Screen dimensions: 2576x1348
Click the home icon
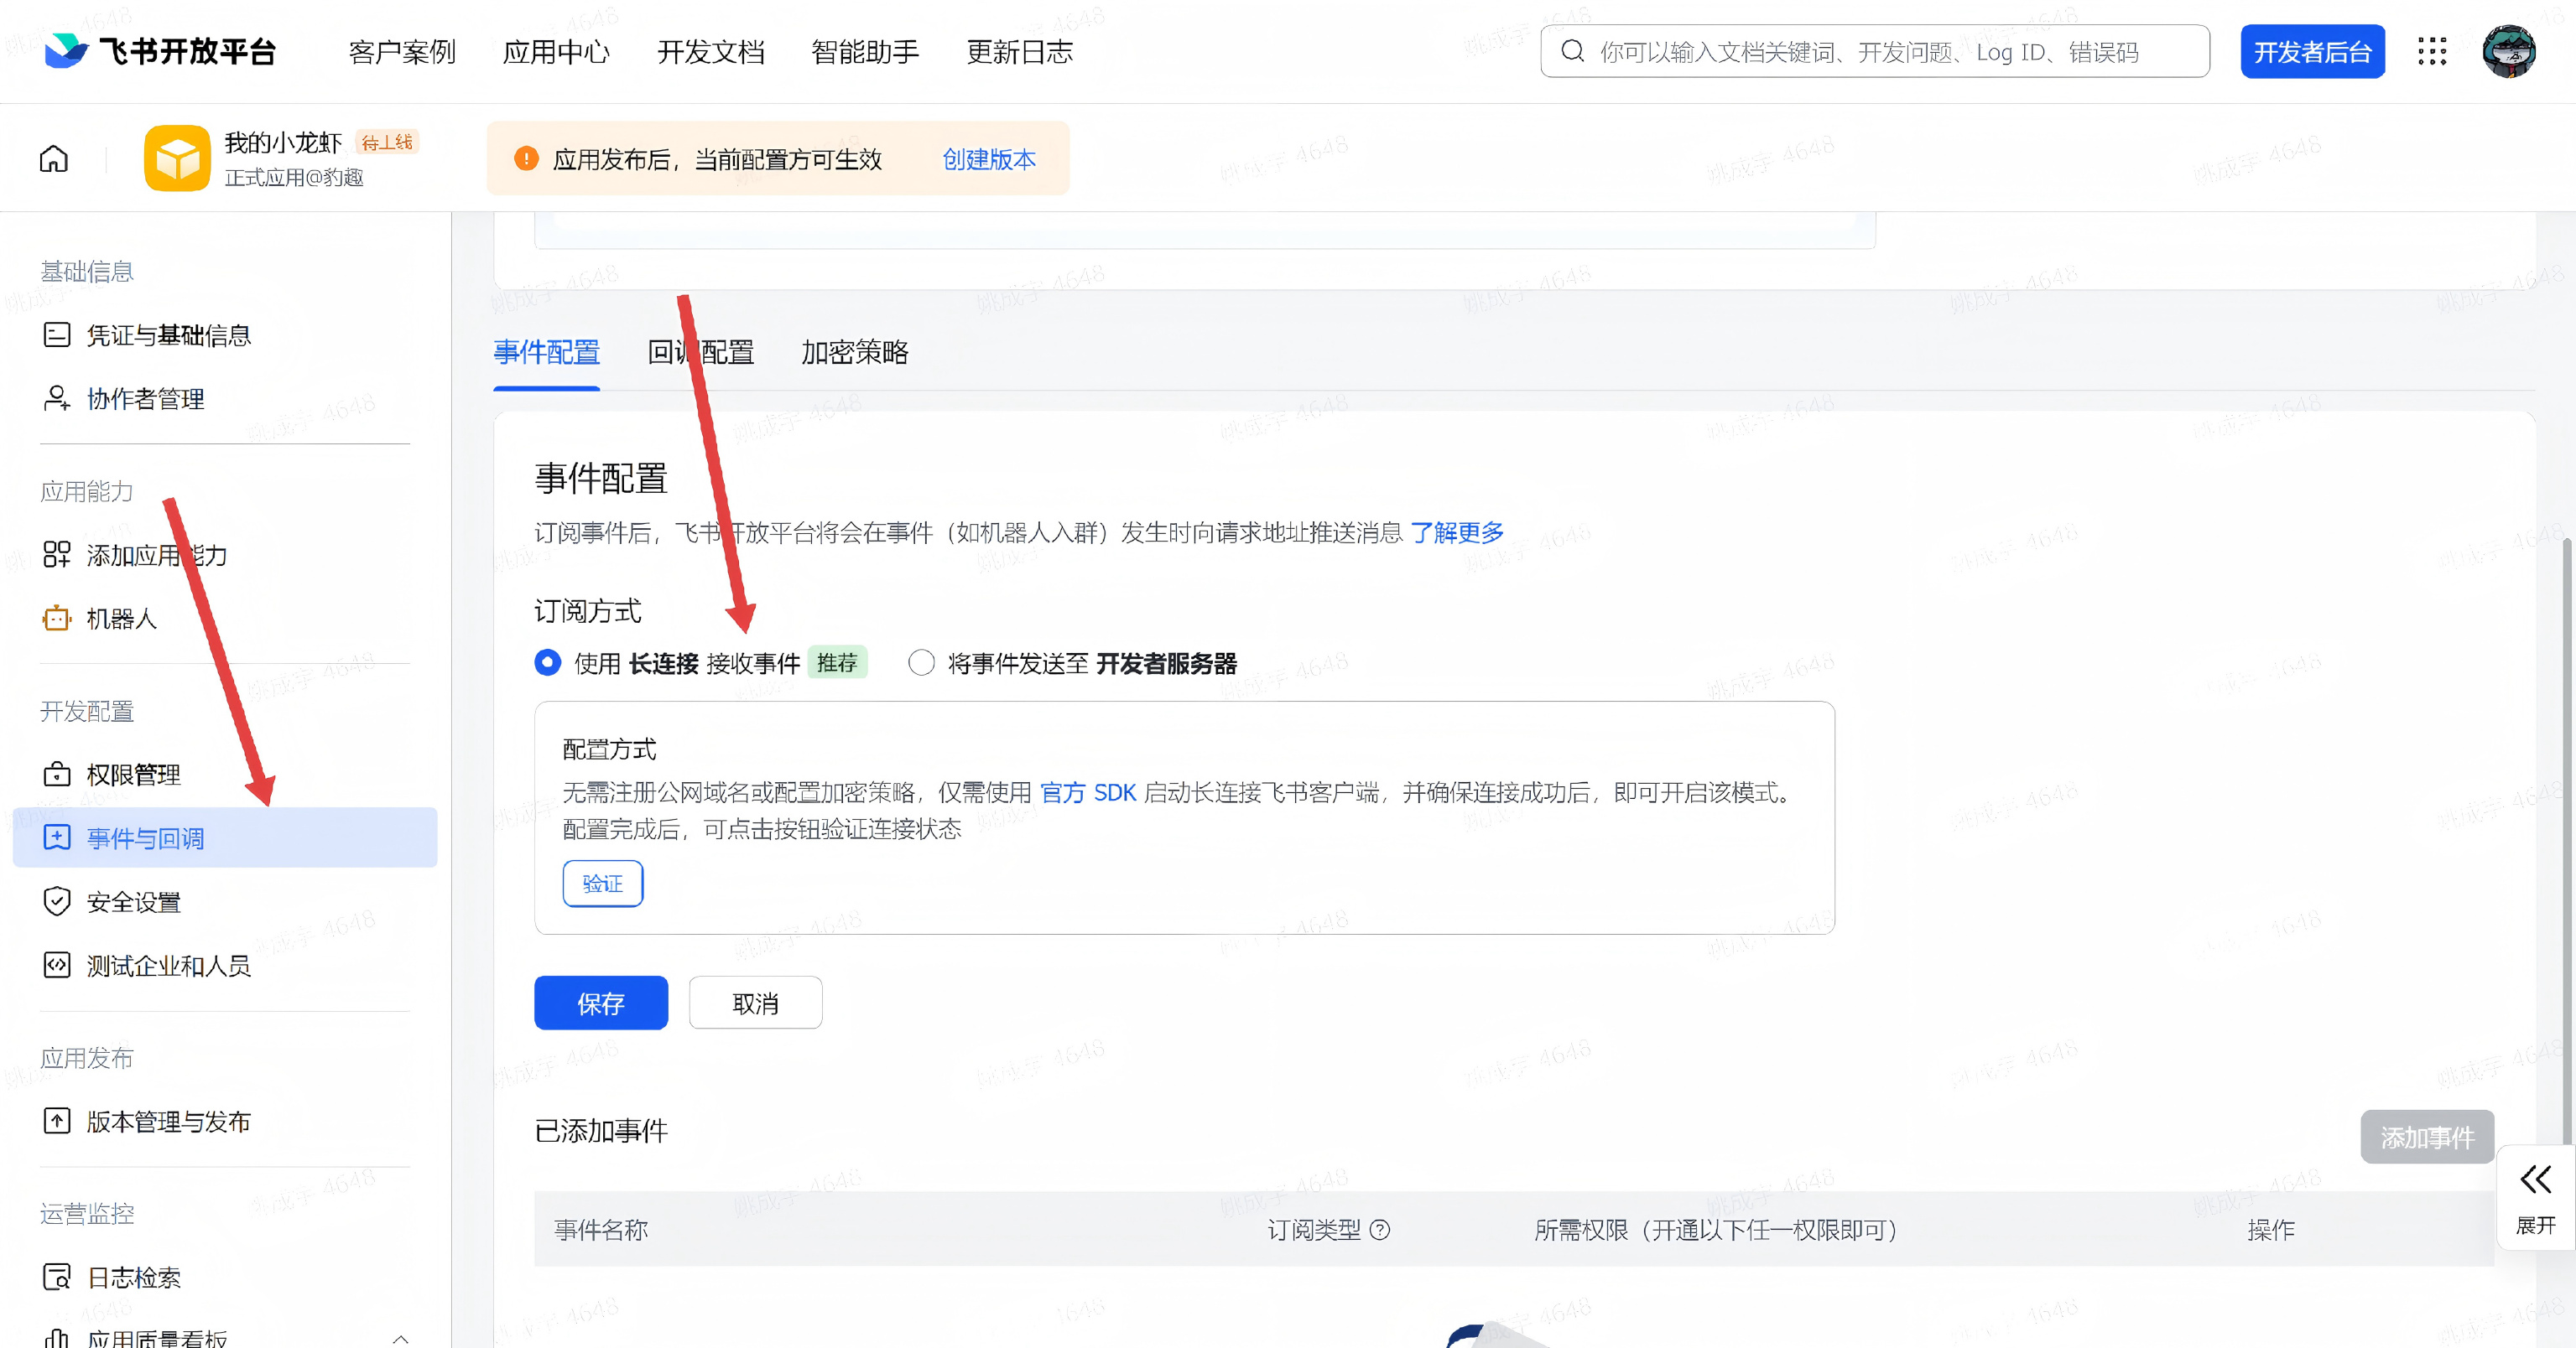click(x=54, y=158)
